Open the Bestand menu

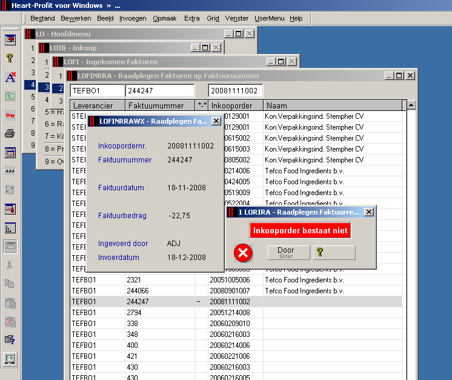click(x=42, y=18)
